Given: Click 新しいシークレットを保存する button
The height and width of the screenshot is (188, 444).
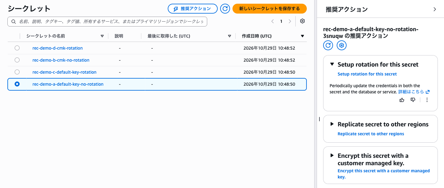Looking at the screenshot, I should [x=269, y=9].
